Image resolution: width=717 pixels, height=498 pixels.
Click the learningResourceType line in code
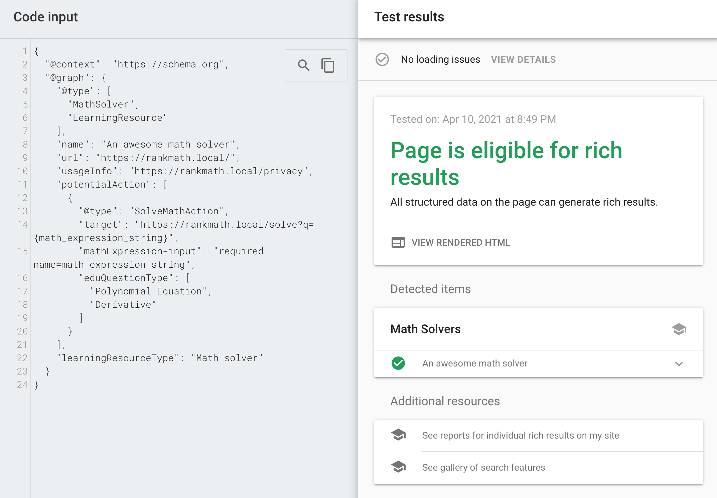[159, 358]
